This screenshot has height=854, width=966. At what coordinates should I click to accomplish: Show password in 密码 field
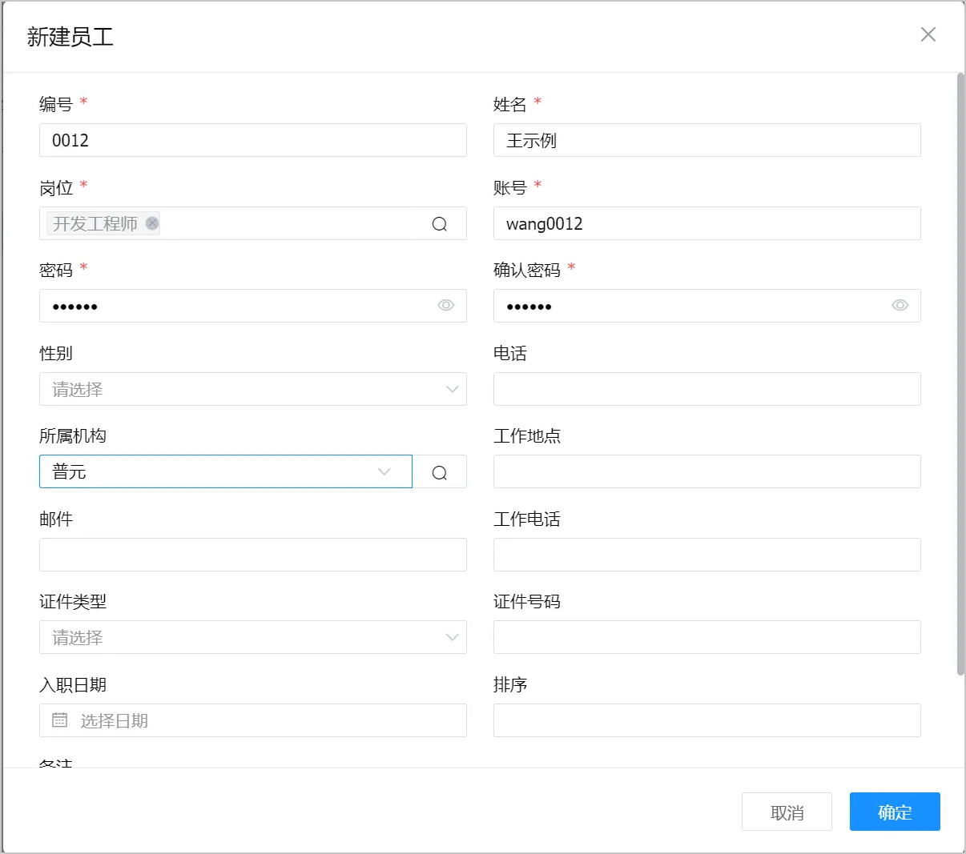click(x=446, y=306)
